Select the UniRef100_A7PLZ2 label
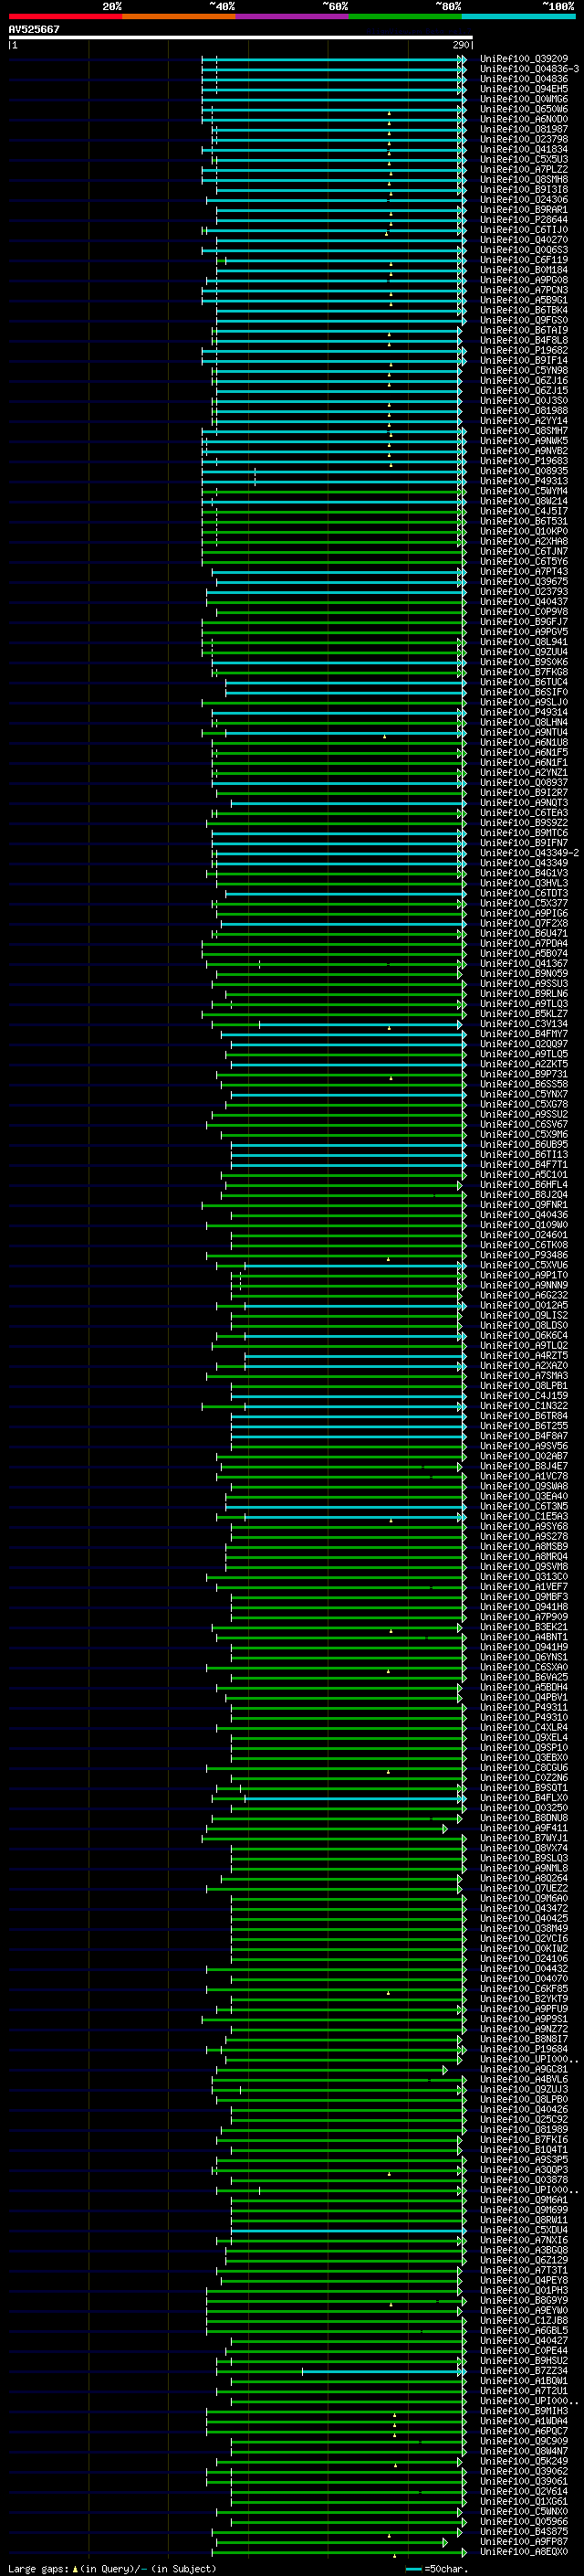 click(523, 170)
